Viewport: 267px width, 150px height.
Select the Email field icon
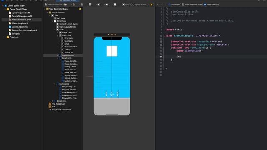pyautogui.click(x=63, y=44)
